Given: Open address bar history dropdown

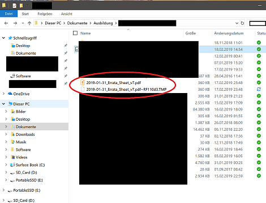Looking at the screenshot, I should 237,23.
